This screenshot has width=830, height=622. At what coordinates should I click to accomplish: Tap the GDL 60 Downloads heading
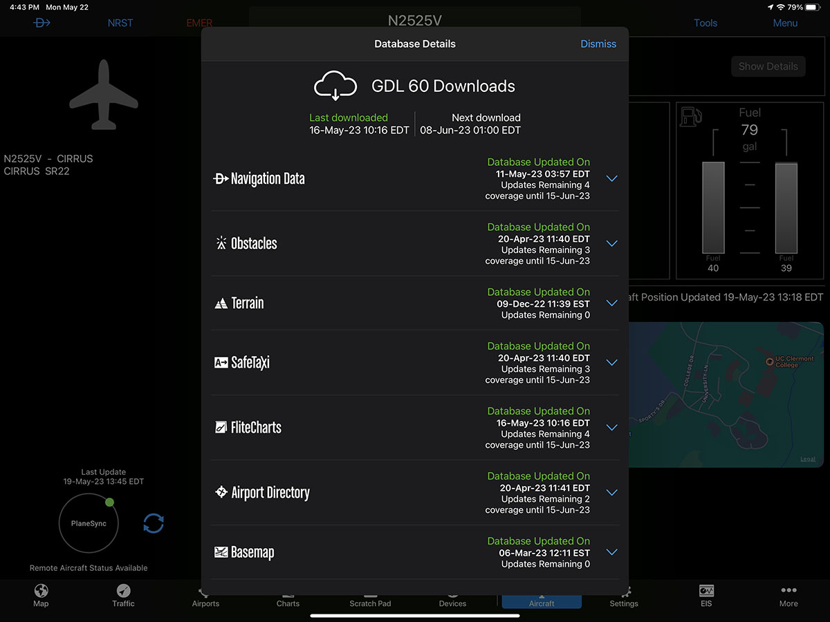[443, 86]
